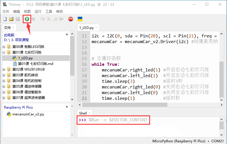
Task: Place cursor on 'while True:' line
Action: 105,64
